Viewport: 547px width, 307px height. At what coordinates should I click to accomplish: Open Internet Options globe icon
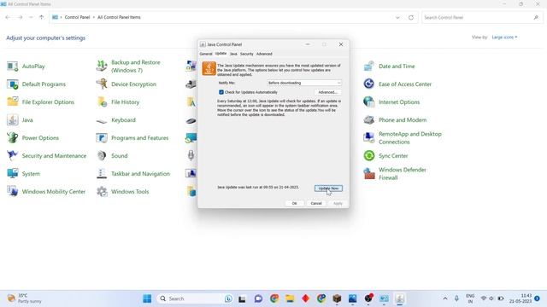point(369,102)
